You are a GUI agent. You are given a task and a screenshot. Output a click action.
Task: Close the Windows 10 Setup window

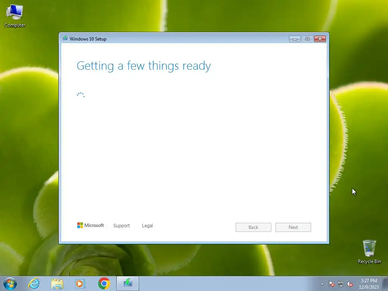pyautogui.click(x=320, y=39)
